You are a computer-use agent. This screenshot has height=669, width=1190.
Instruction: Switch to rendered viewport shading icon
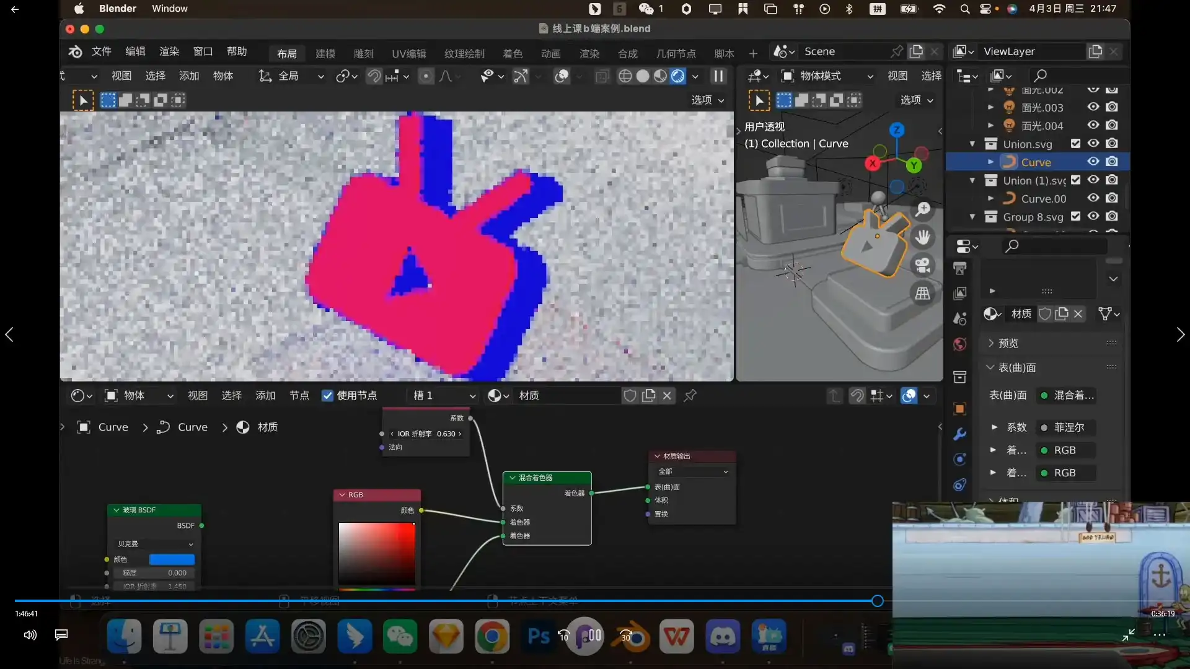tap(678, 76)
